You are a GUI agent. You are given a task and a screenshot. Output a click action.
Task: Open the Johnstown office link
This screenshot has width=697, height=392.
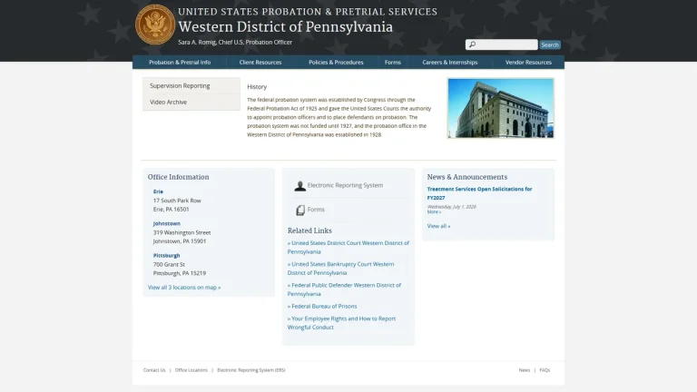tap(167, 223)
